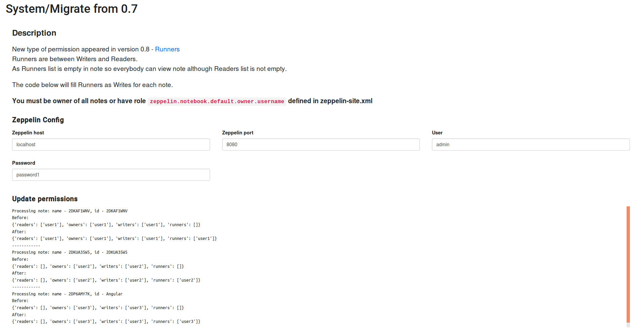Focus the Zeppelin port field

(321, 145)
